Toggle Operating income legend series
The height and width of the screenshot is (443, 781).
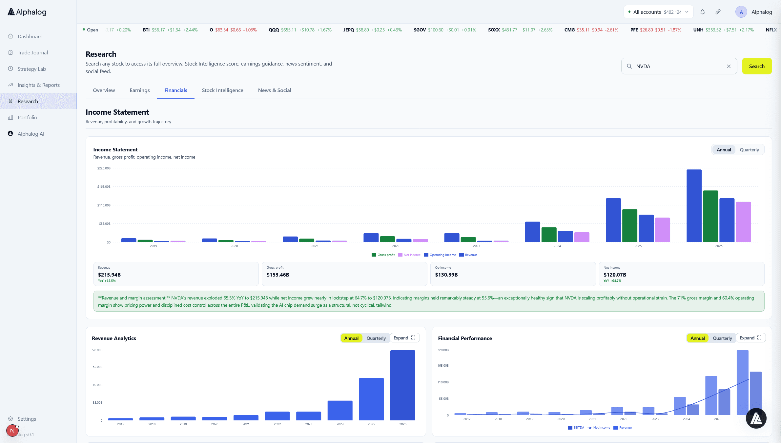click(440, 255)
